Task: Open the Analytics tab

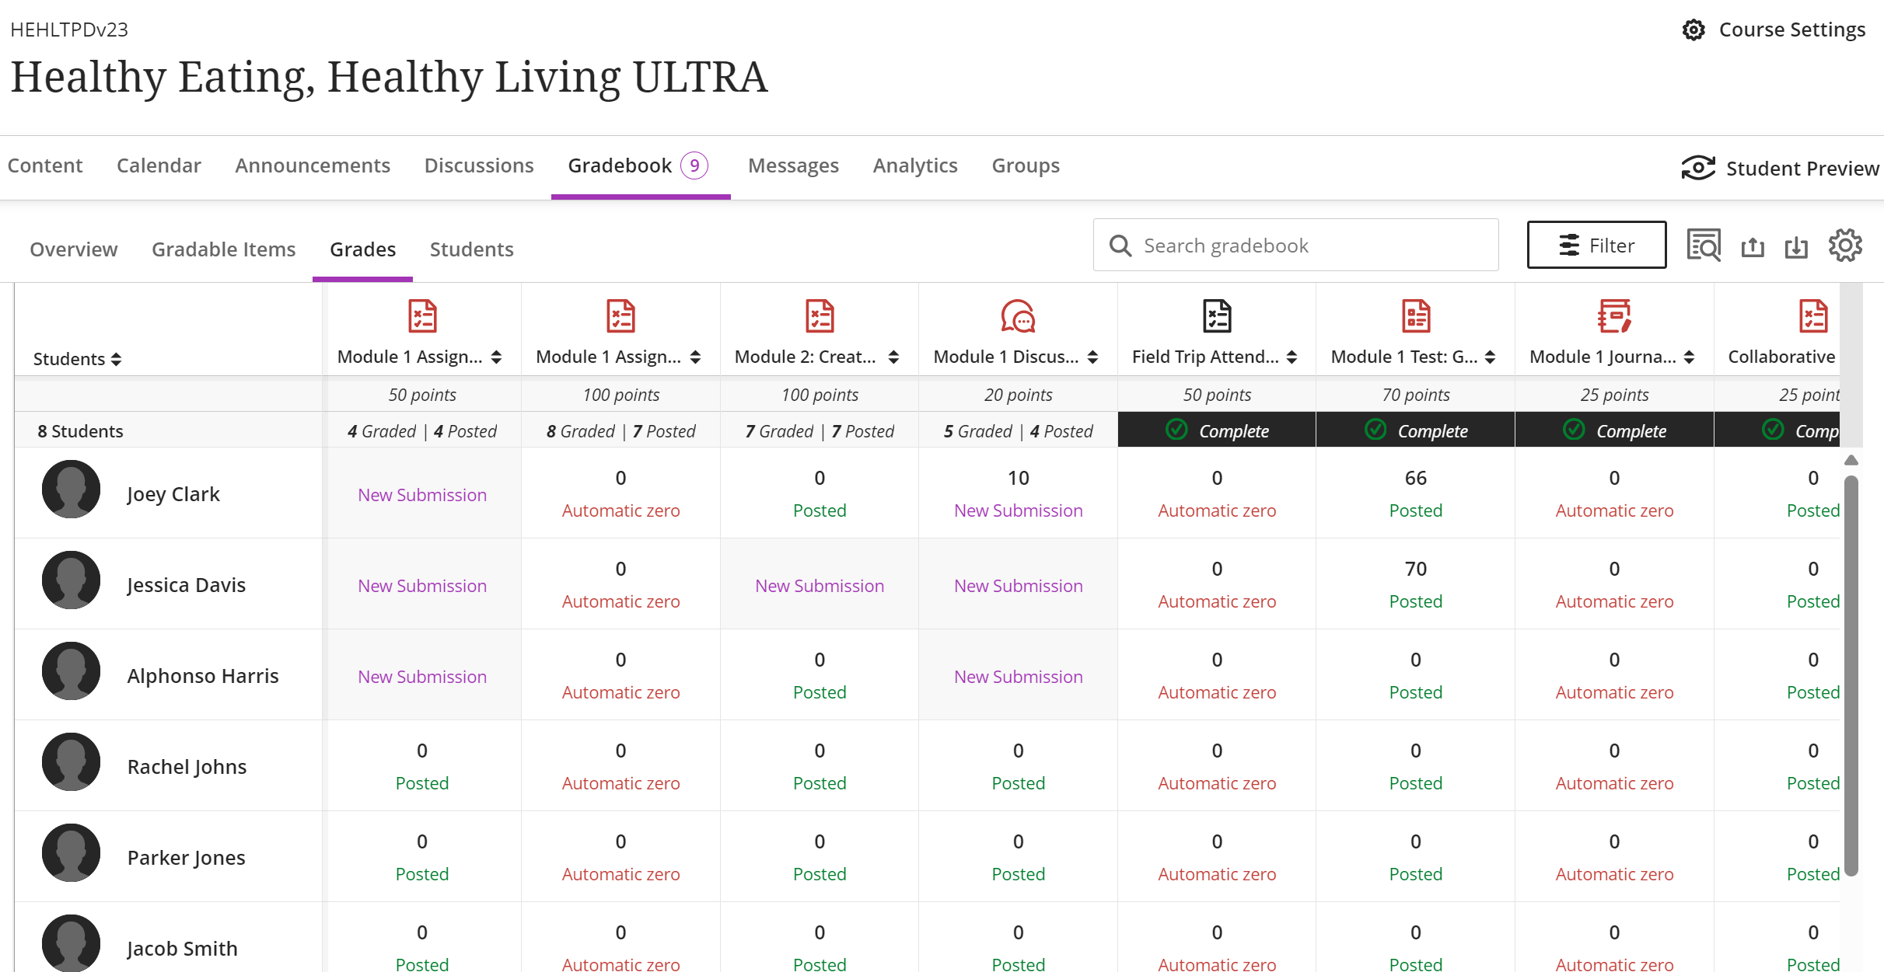Action: click(x=914, y=165)
